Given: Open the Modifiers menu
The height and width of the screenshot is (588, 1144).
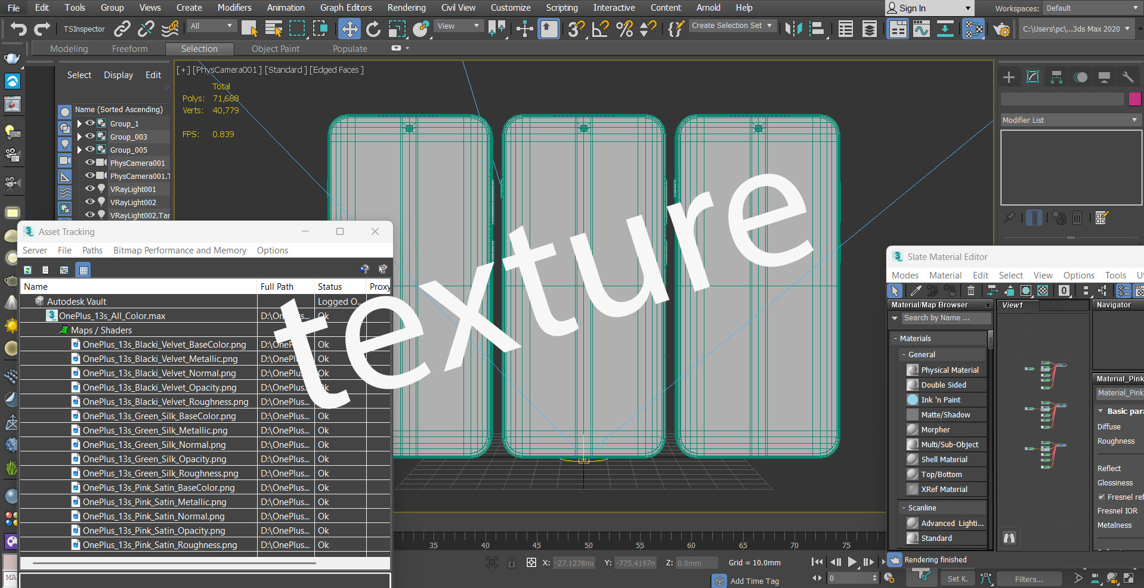Looking at the screenshot, I should (x=234, y=8).
